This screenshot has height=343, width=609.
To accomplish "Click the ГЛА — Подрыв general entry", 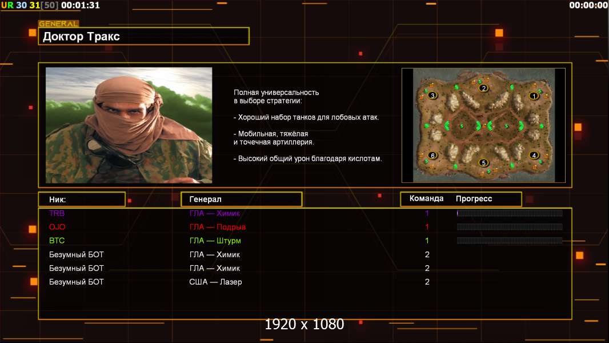I will (x=218, y=227).
